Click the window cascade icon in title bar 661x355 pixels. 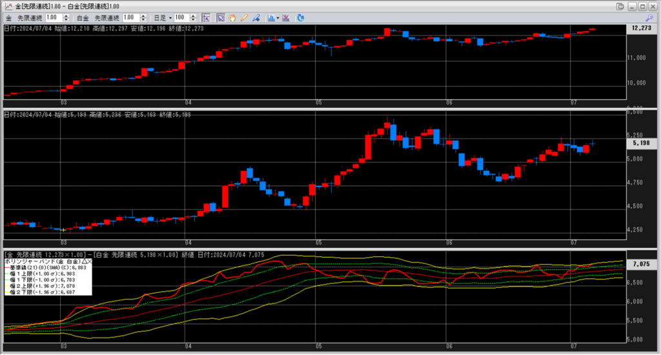[x=620, y=6]
